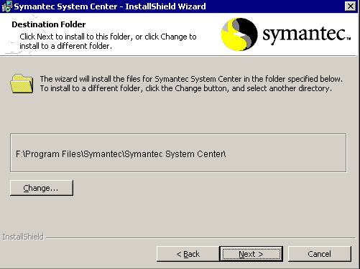Image resolution: width=360 pixels, height=269 pixels.
Task: Close the InstallShield Wizard window
Action: tap(350, 6)
